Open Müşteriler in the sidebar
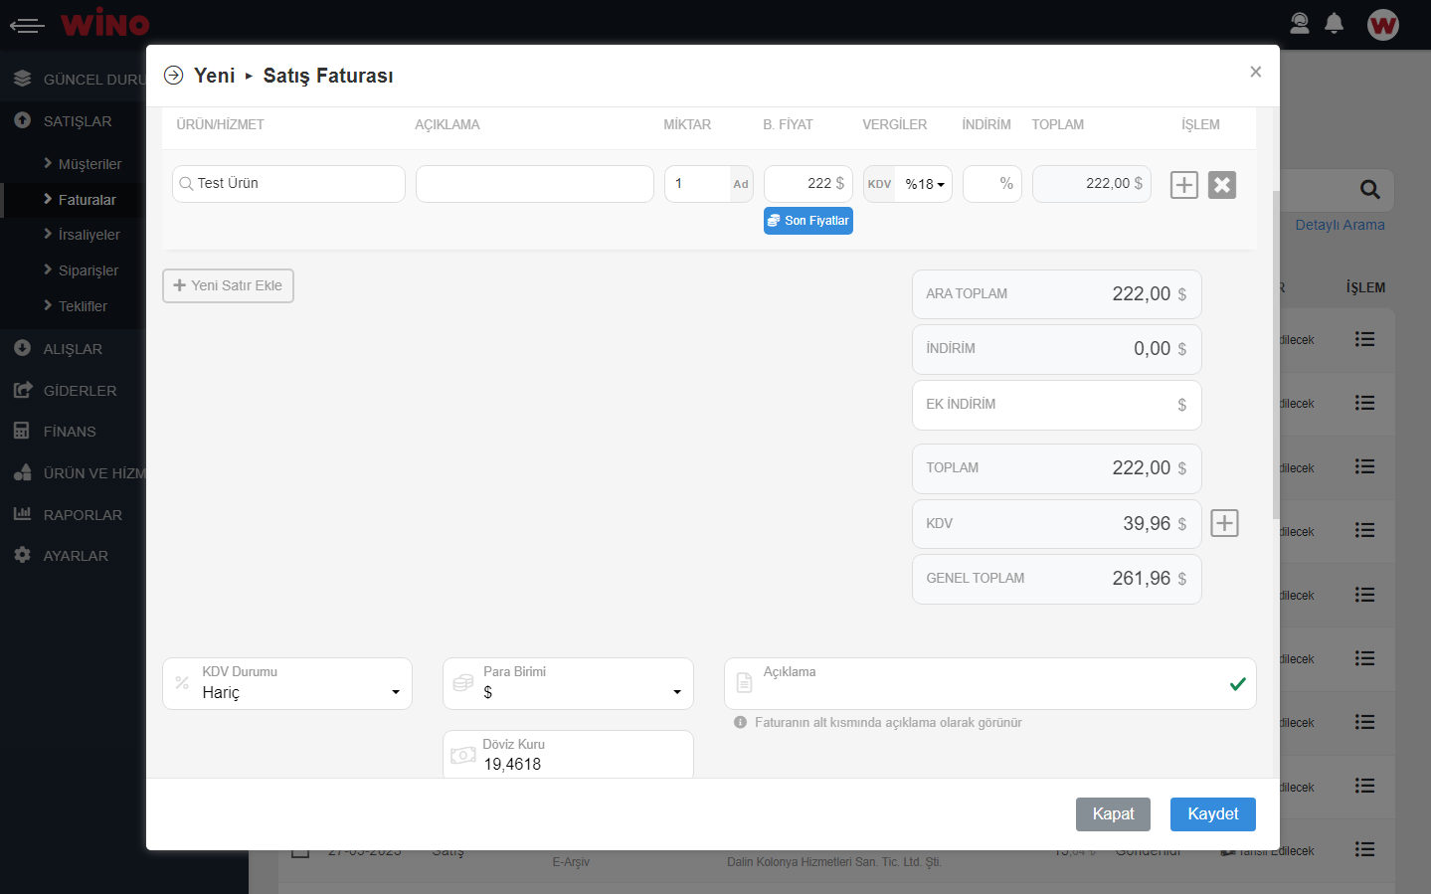The height and width of the screenshot is (894, 1431). tap(89, 164)
